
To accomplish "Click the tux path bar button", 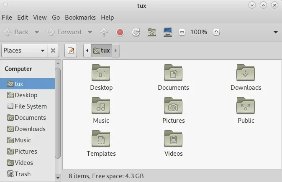I will [102, 51].
